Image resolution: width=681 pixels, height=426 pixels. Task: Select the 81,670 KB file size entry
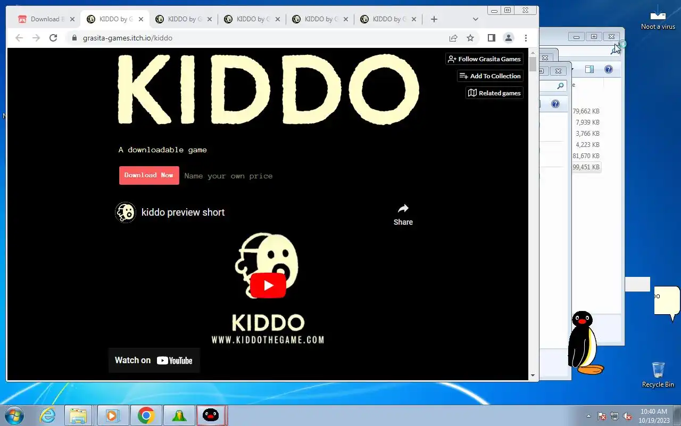586,156
